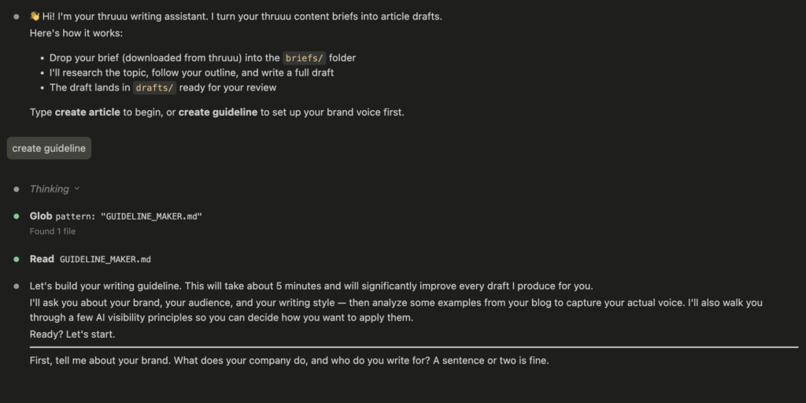The width and height of the screenshot is (806, 403).
Task: Open the Read tool call entry
Action: click(x=42, y=259)
